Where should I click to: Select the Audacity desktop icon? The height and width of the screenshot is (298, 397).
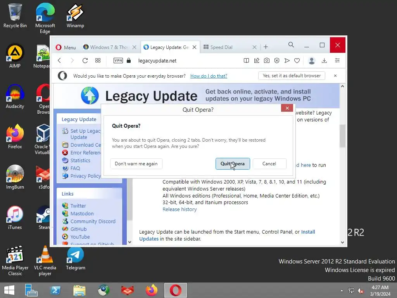tap(15, 97)
